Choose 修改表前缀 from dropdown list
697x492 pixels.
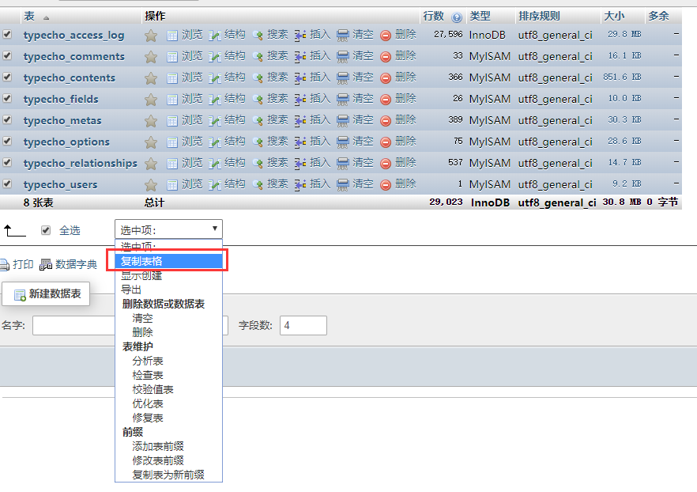(x=168, y=460)
